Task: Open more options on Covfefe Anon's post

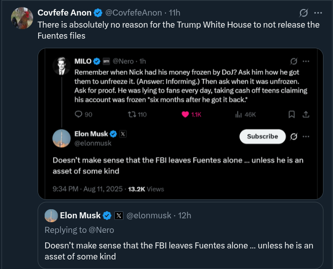Action: (318, 13)
